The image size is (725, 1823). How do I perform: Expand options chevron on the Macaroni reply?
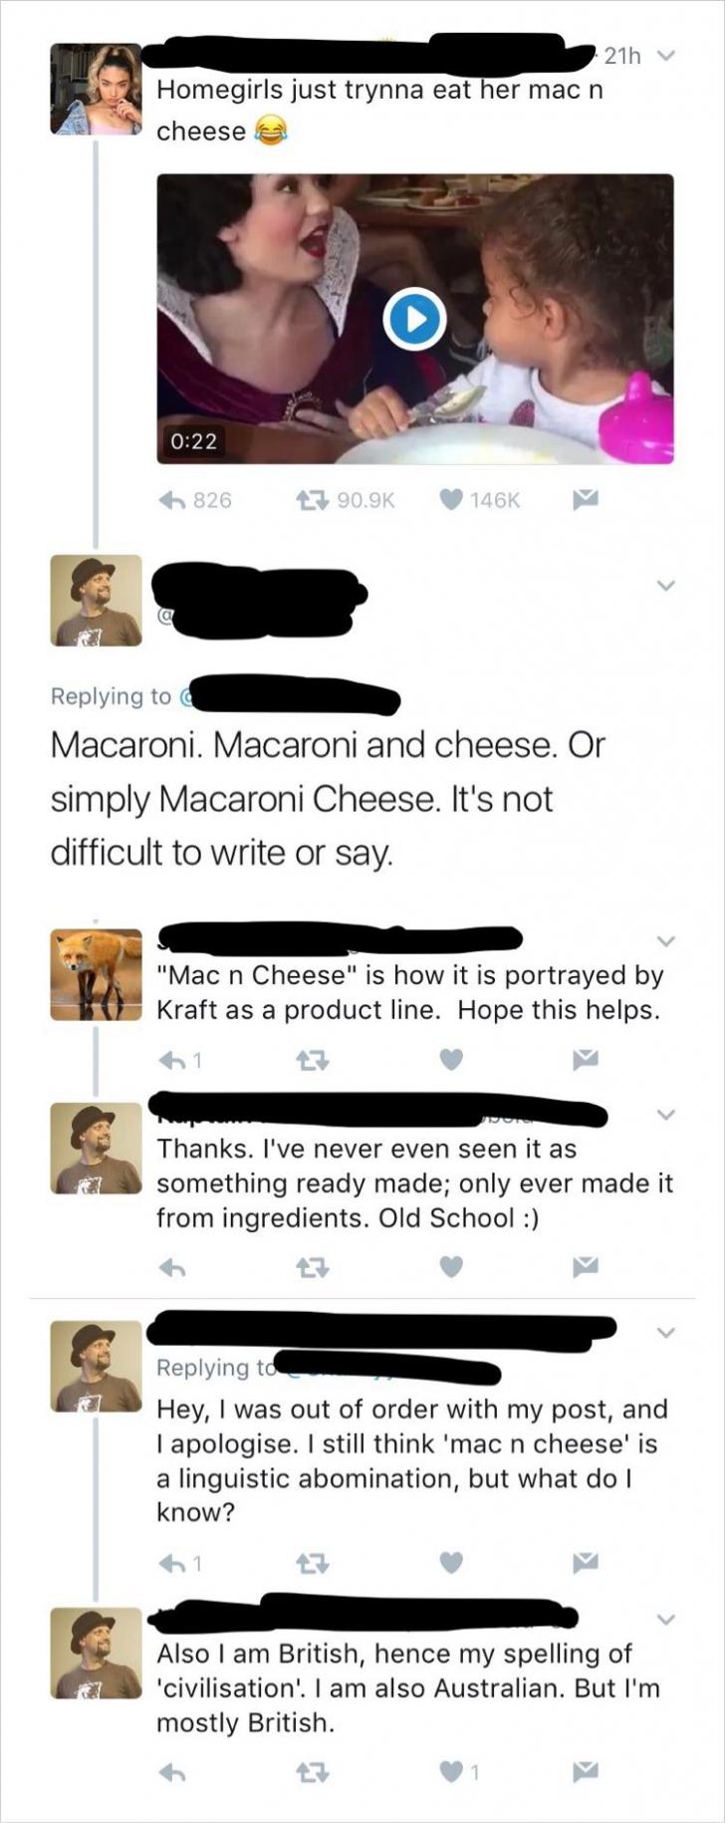tap(666, 587)
